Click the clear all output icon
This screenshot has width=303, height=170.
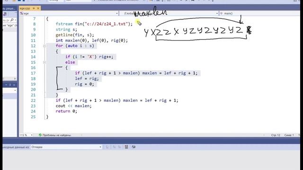pyautogui.click(x=126, y=147)
